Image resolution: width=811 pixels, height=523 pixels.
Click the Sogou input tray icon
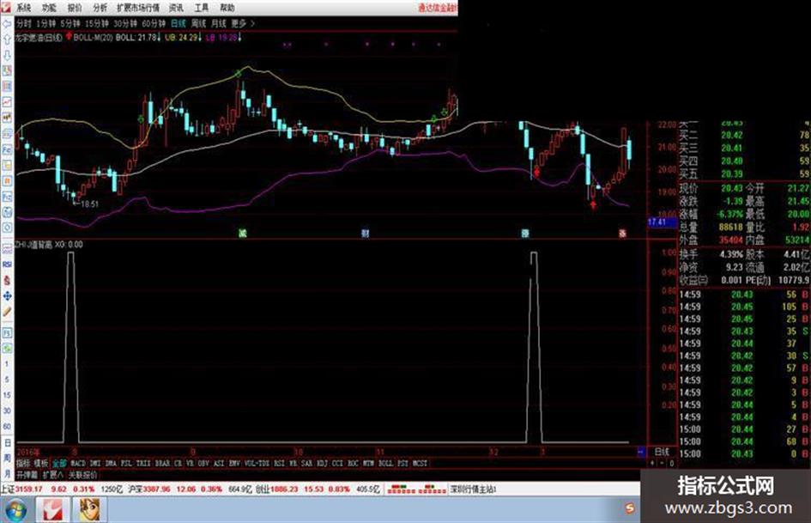point(629,508)
